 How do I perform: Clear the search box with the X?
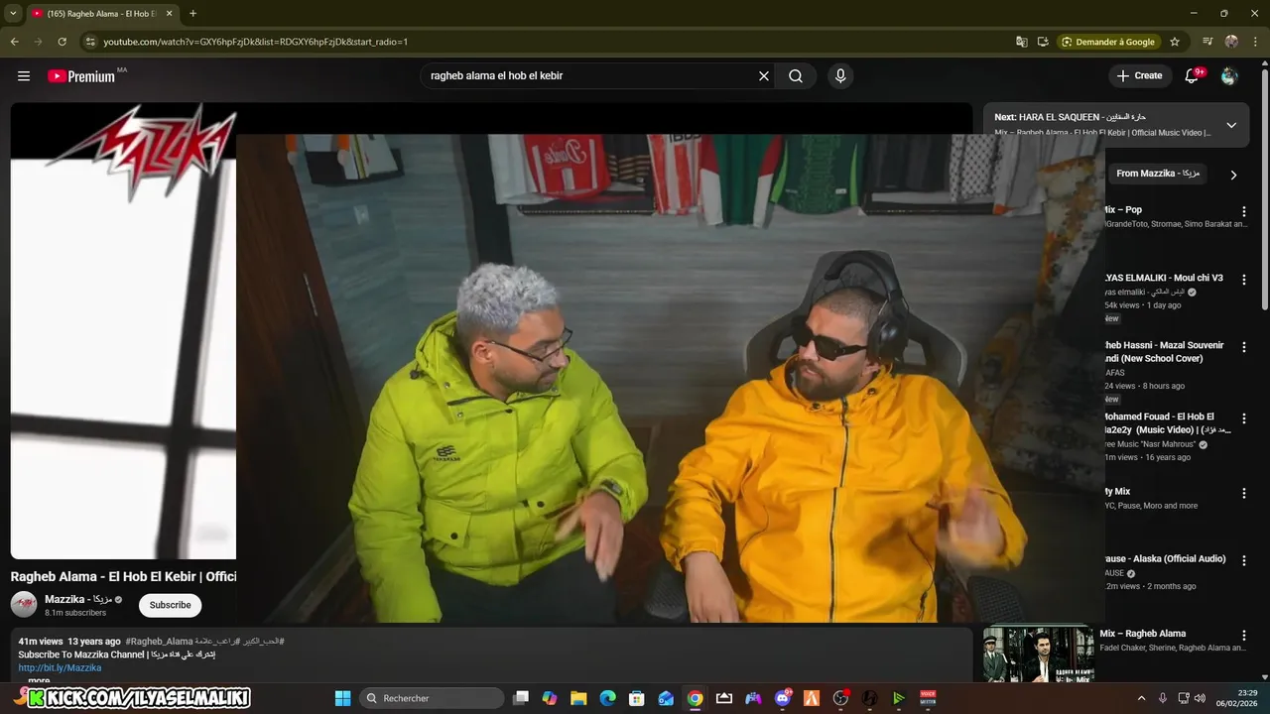764,76
